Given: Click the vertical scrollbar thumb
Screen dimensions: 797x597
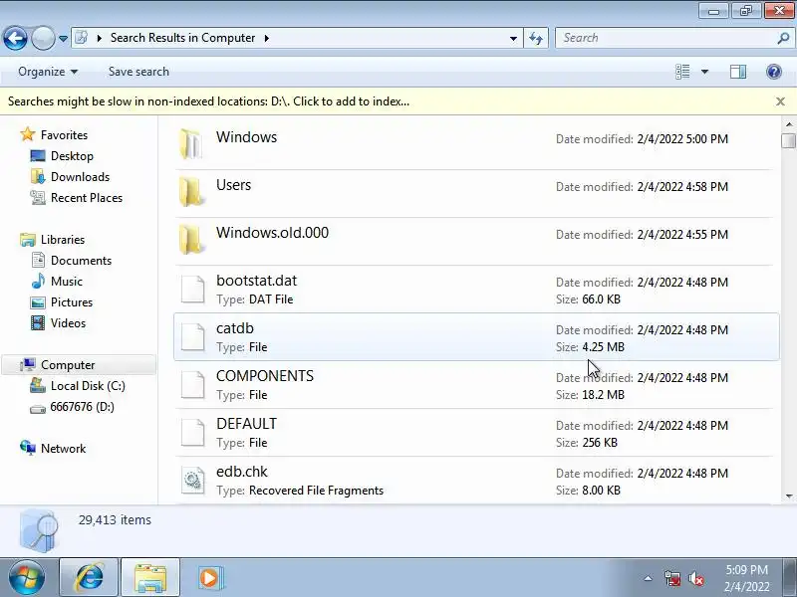Looking at the screenshot, I should pyautogui.click(x=788, y=140).
